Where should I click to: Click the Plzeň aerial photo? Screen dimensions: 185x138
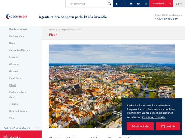(x=112, y=86)
